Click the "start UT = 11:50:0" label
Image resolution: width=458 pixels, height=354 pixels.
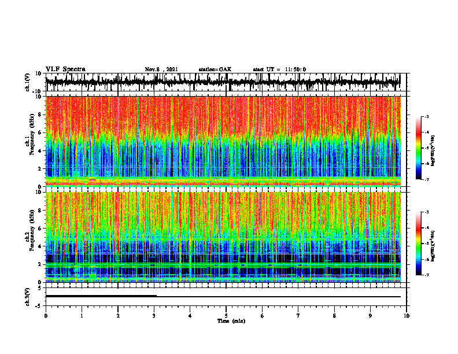click(x=279, y=69)
